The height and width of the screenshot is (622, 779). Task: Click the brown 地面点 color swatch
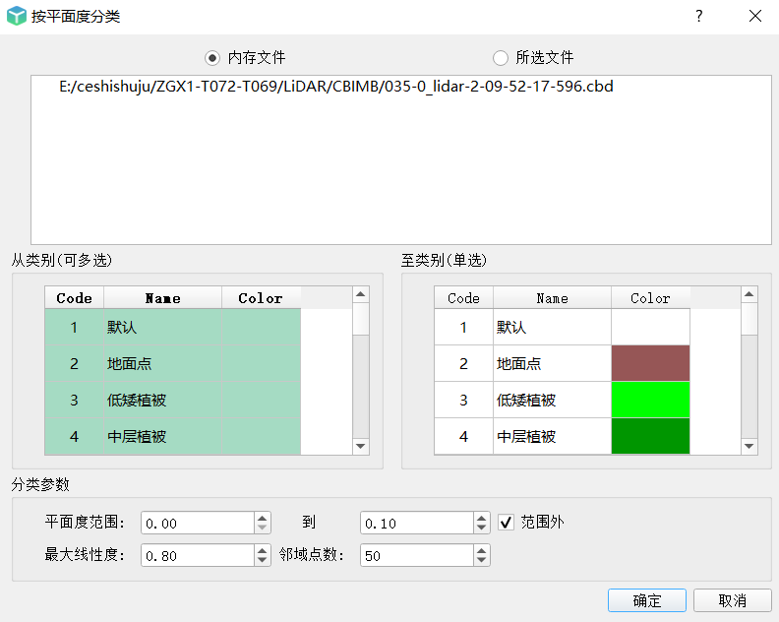tap(650, 363)
